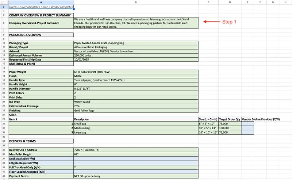
Task: Select the Requested First Ship Date value
Action: [136, 60]
